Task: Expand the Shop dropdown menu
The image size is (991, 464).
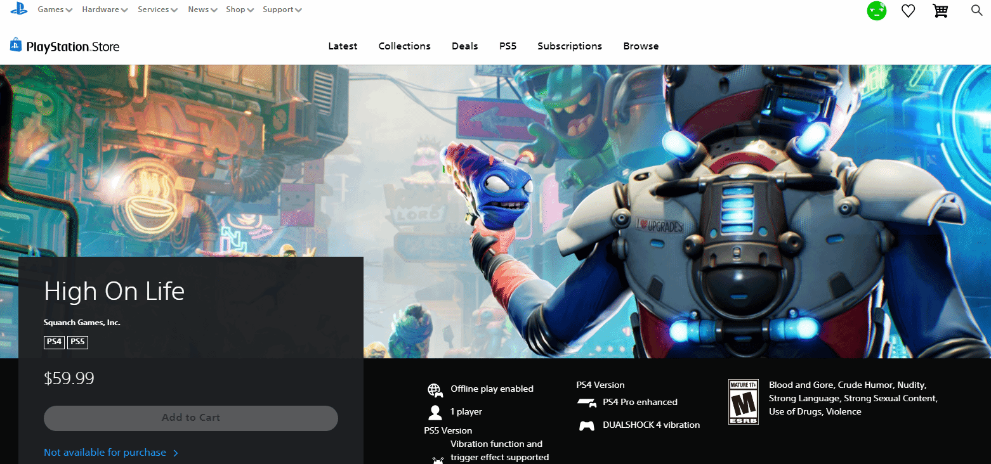Action: click(x=240, y=10)
